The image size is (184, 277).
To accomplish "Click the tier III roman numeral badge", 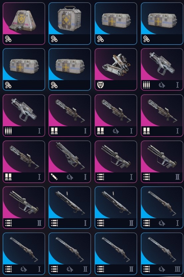I will tap(177, 269).
